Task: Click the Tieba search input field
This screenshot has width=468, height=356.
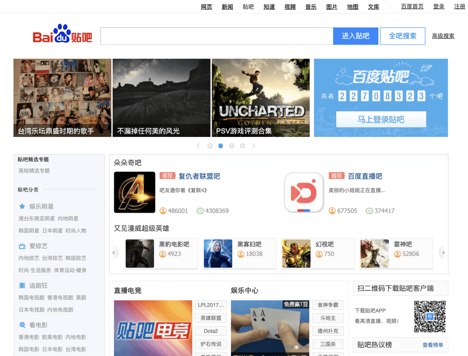Action: point(217,36)
